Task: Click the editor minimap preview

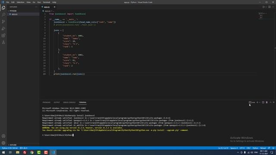Action: (x=266, y=15)
